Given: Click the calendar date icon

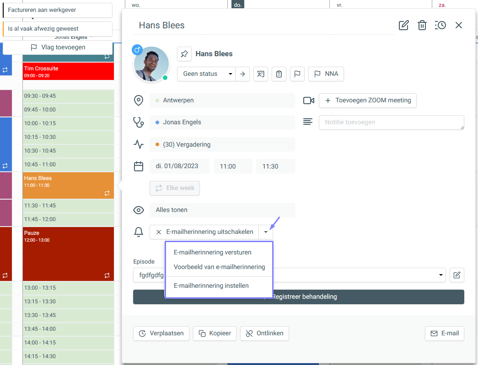Looking at the screenshot, I should pos(139,166).
